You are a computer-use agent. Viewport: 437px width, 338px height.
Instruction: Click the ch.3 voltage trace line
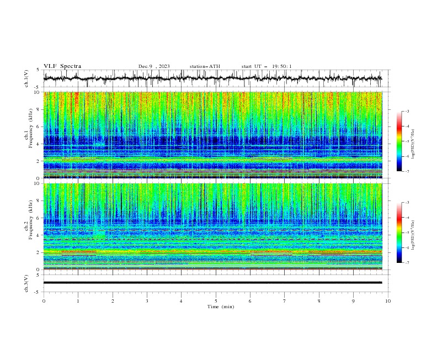tap(212, 283)
